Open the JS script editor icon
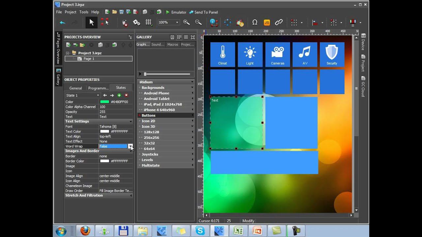 267,22
